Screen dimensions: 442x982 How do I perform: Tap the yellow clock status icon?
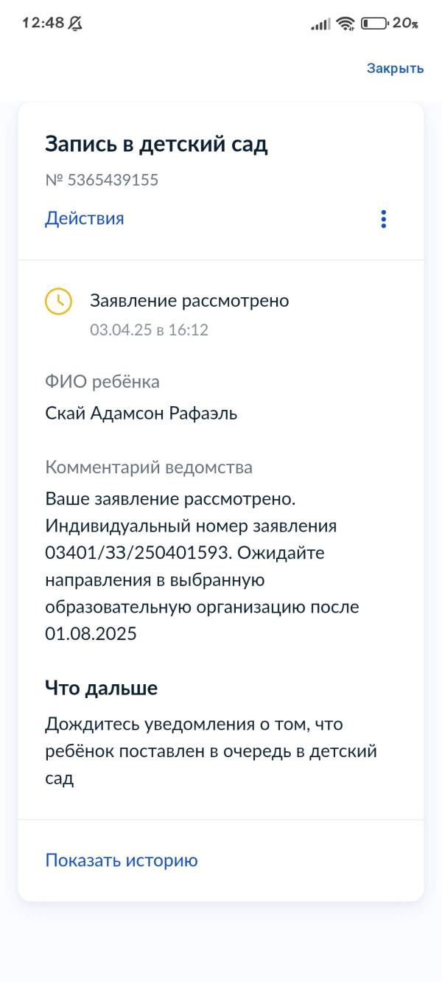[59, 302]
